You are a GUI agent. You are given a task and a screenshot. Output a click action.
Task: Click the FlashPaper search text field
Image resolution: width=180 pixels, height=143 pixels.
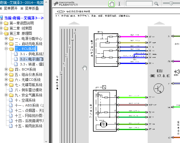click(139, 3)
